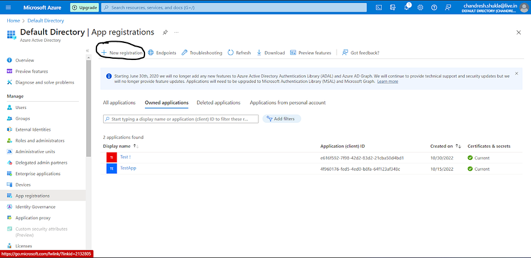
Task: Click the top bar feedback icon
Action: [448, 7]
